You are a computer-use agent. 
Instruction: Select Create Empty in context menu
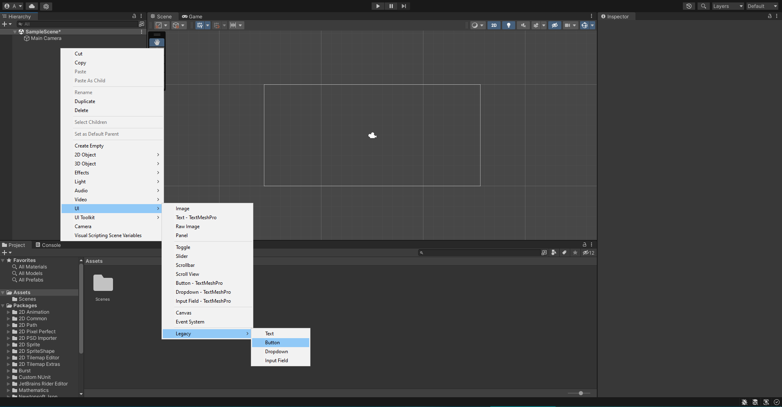89,146
